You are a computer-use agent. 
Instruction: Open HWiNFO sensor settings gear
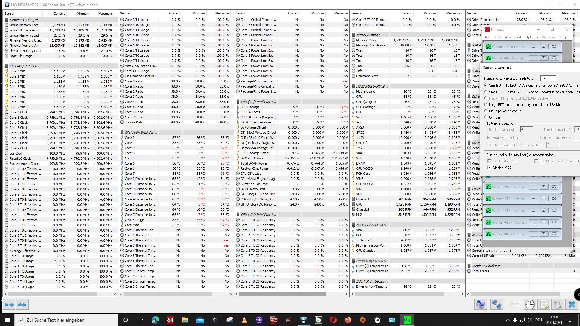click(557, 304)
